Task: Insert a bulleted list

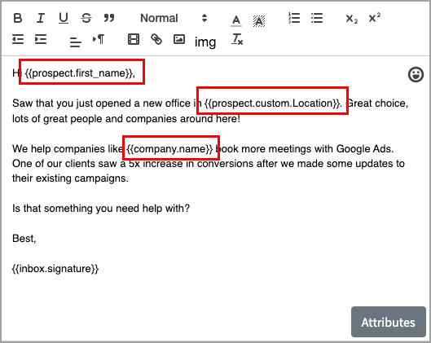Action: (x=317, y=18)
